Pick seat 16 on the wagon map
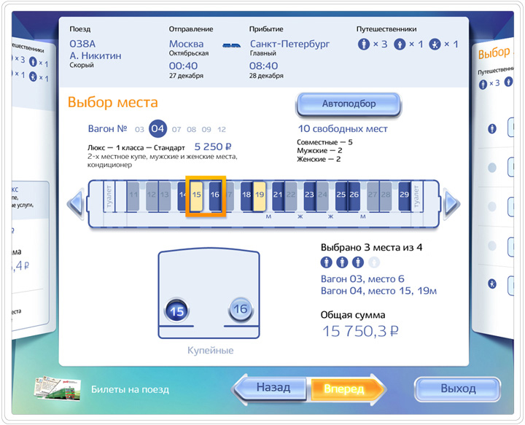Screen dimensions: 525x425 coord(215,196)
